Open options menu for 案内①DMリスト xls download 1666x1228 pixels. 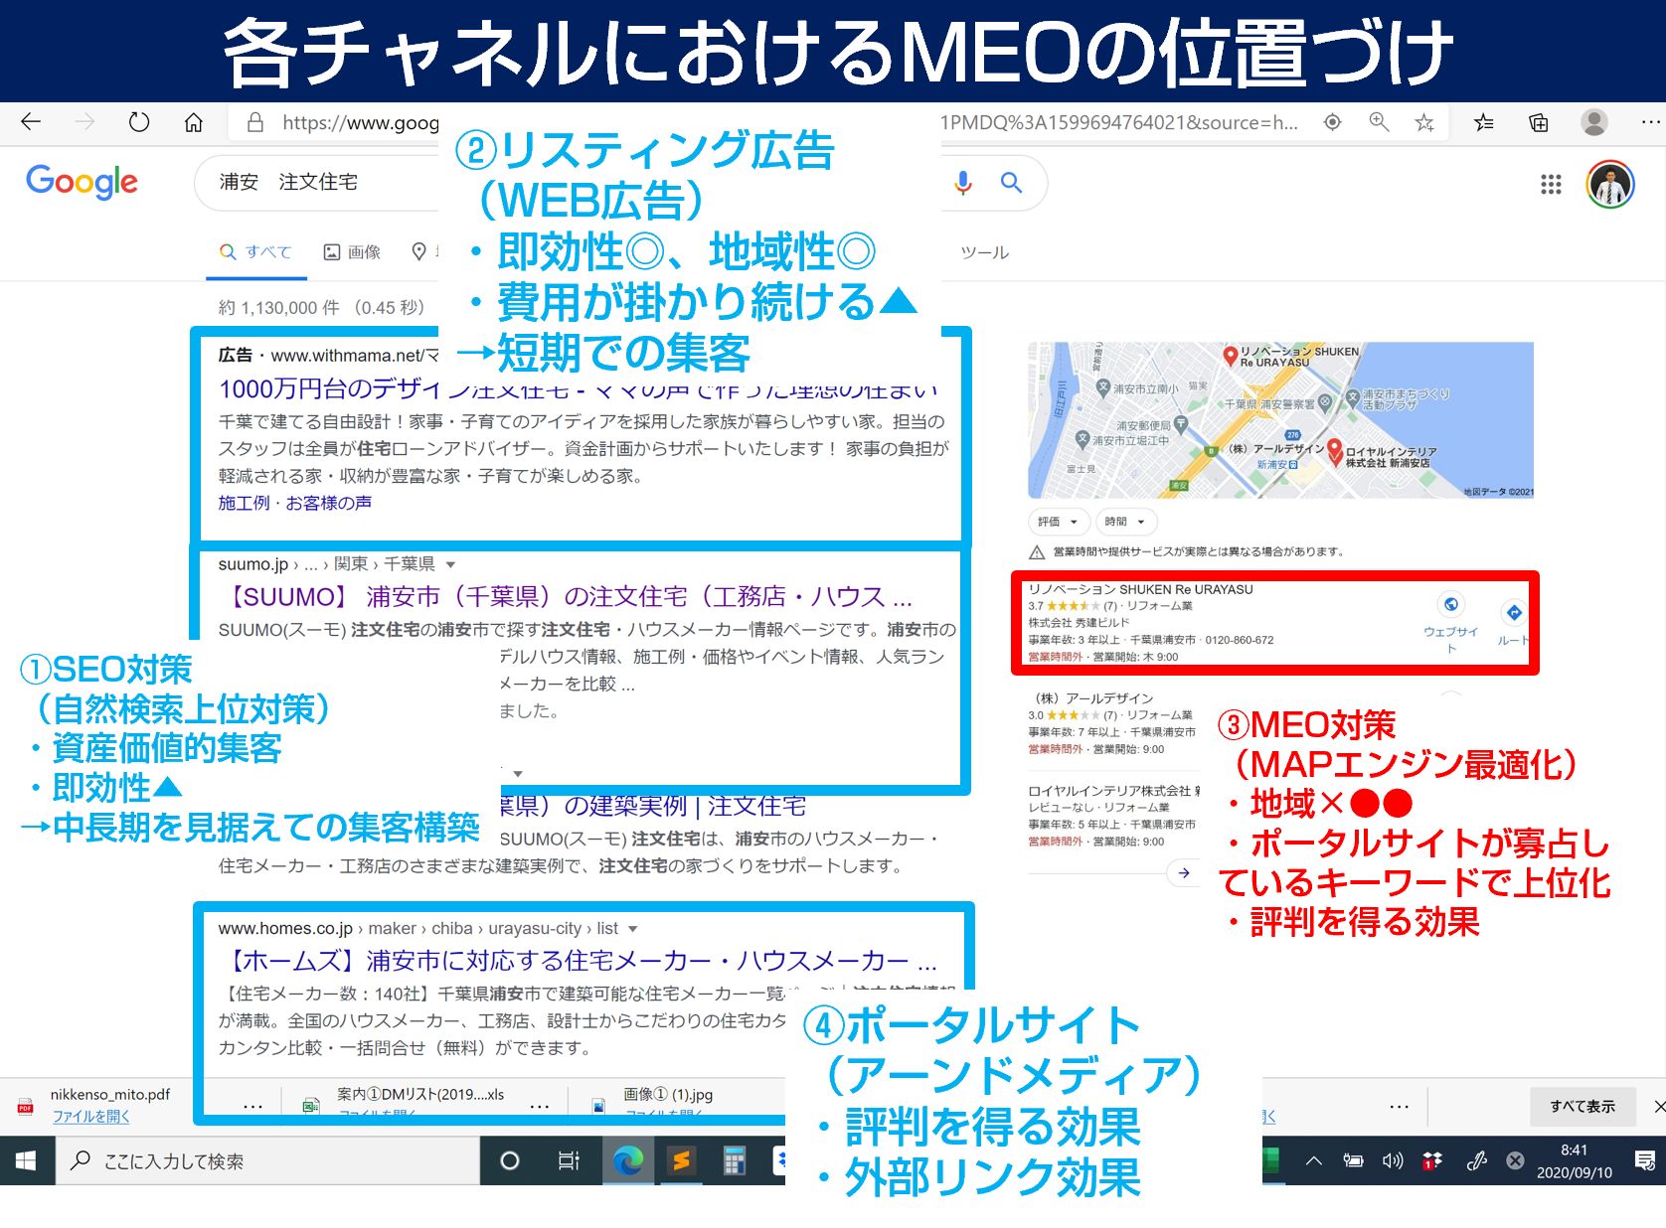(539, 1106)
